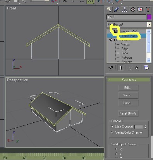Viewport: 153px width, 160px height.
Task: Click the Reset UVWs button
Action: click(x=128, y=113)
